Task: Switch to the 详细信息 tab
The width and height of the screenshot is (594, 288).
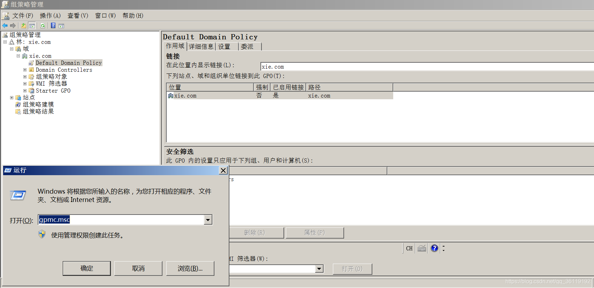Action: click(201, 47)
